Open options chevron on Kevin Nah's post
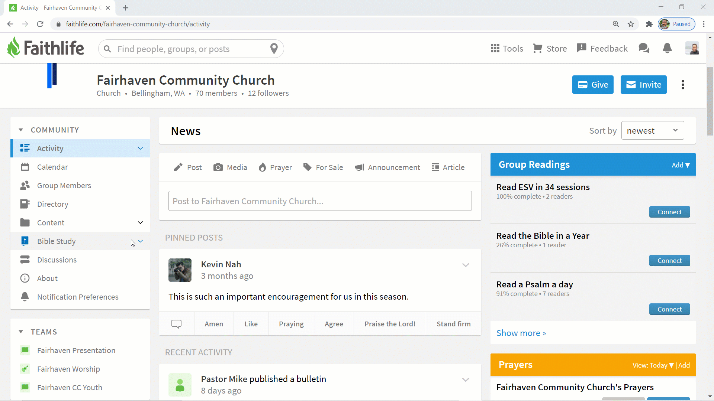The width and height of the screenshot is (714, 401). pos(466,265)
